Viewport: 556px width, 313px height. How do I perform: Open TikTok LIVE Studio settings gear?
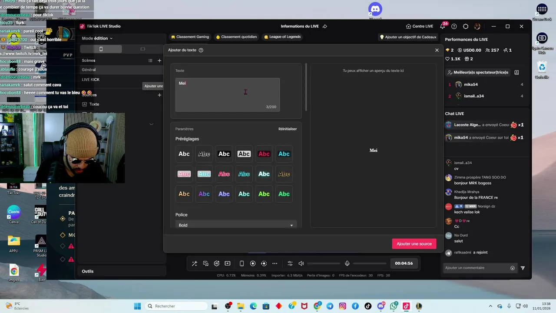point(466,27)
